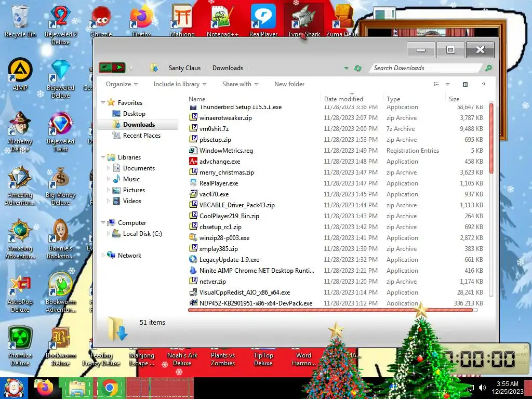Launch Bejeweled 2 Deluxe shortcut
The width and height of the screenshot is (532, 399).
(60, 24)
